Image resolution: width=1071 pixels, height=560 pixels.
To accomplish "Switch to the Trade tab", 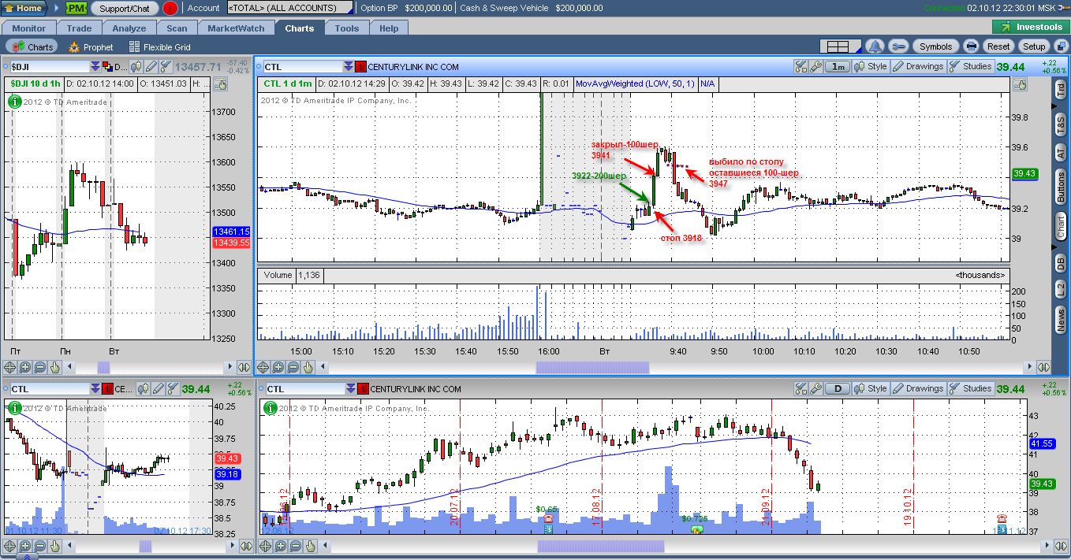I will 79,28.
